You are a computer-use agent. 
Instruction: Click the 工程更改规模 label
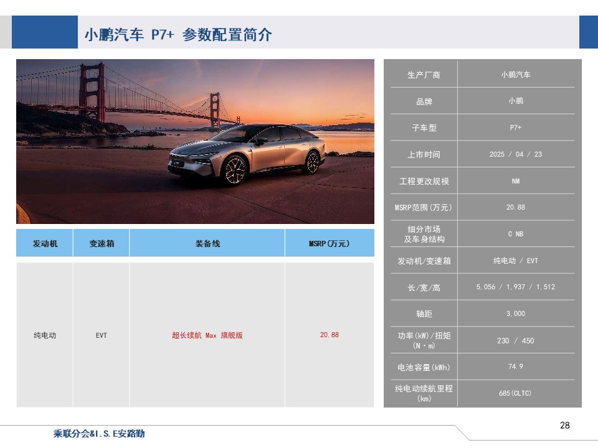[424, 181]
